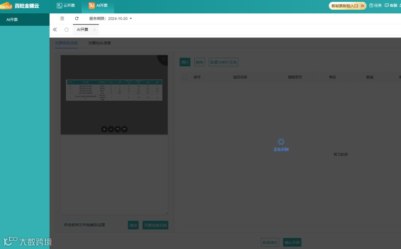Viewport: 401px width, 249px height.
Task: Click the text area below image preview
Action: [x=114, y=175]
